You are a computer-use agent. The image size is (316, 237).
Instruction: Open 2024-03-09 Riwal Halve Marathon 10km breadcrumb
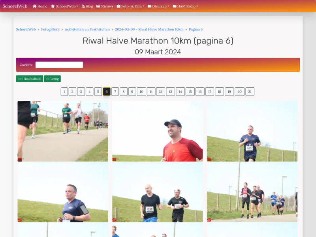click(149, 29)
